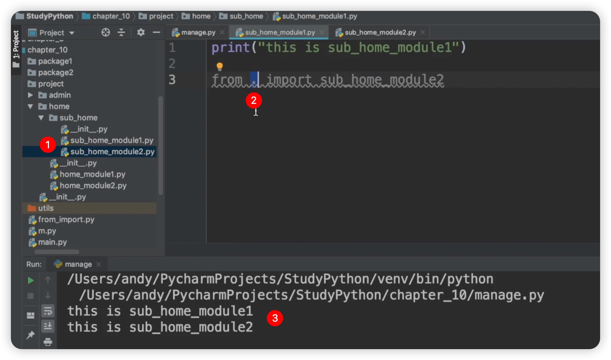The height and width of the screenshot is (360, 611).
Task: Collapse the sub_home folder
Action: pyautogui.click(x=41, y=117)
